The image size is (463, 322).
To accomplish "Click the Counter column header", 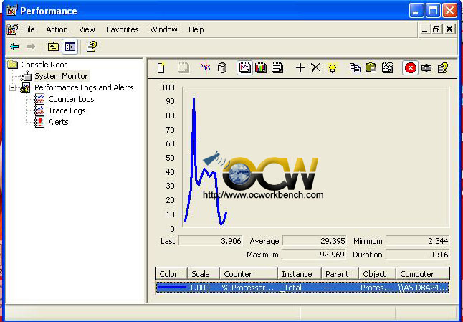I will coord(249,274).
